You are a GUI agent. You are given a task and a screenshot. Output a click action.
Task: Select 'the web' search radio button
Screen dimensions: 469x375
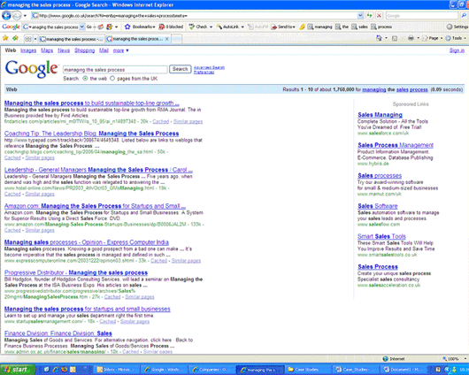[85, 79]
